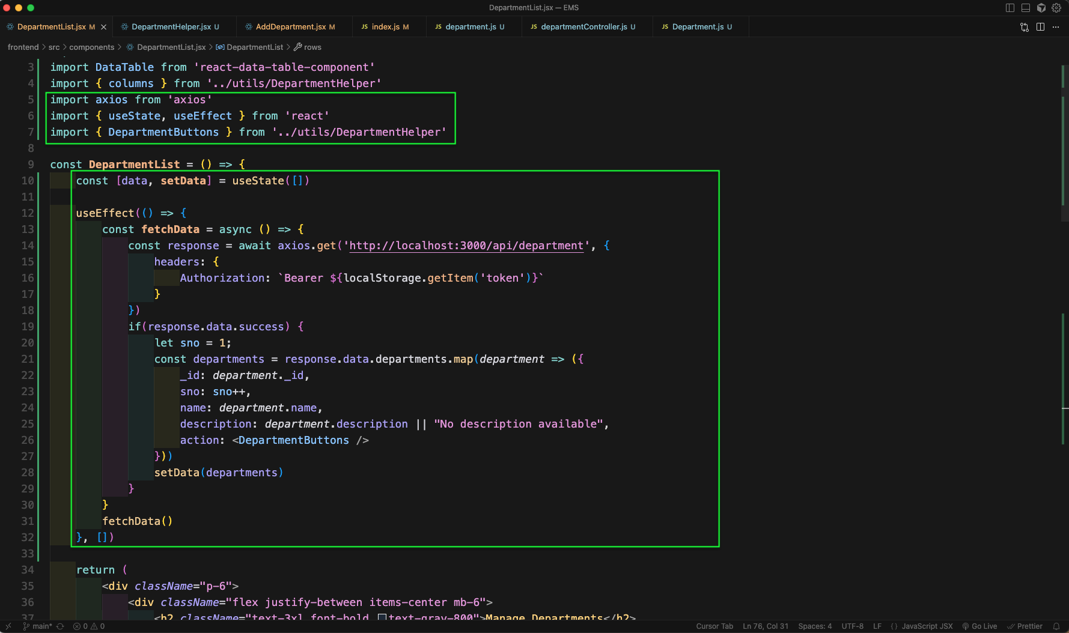Change language mode 'JavaScript JSX'

[927, 626]
